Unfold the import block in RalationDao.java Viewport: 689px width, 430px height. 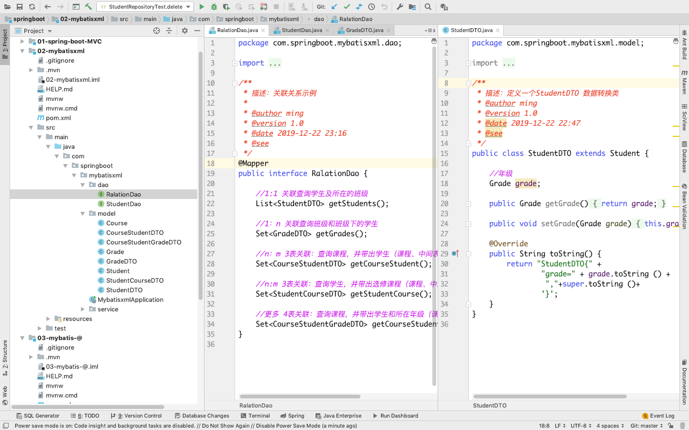coord(235,63)
